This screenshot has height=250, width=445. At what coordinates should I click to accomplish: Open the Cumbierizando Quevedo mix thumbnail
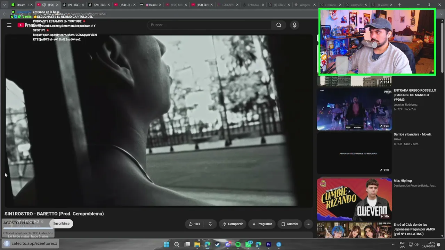pos(354,199)
